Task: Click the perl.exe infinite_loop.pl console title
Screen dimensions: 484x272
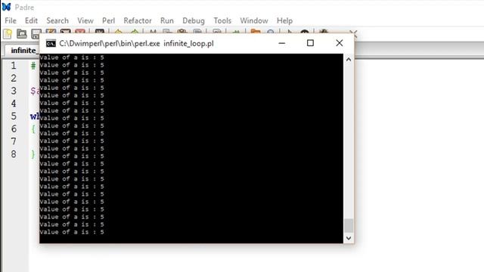Action: (x=136, y=44)
